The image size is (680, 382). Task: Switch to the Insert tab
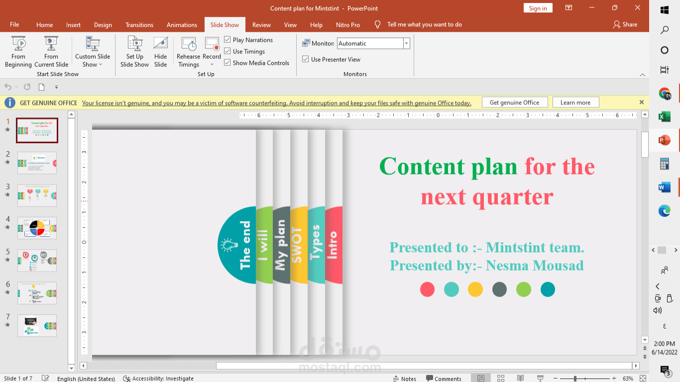(x=73, y=25)
